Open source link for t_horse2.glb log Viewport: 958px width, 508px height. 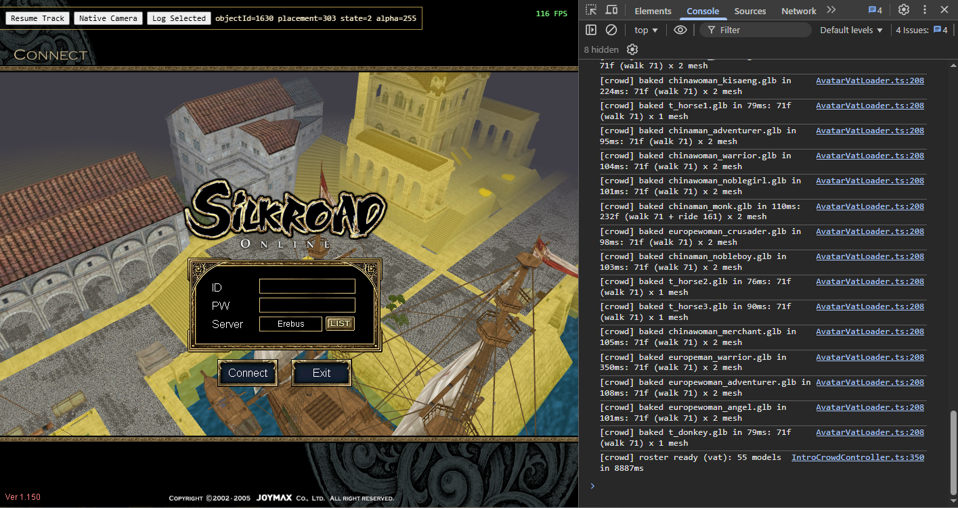870,281
